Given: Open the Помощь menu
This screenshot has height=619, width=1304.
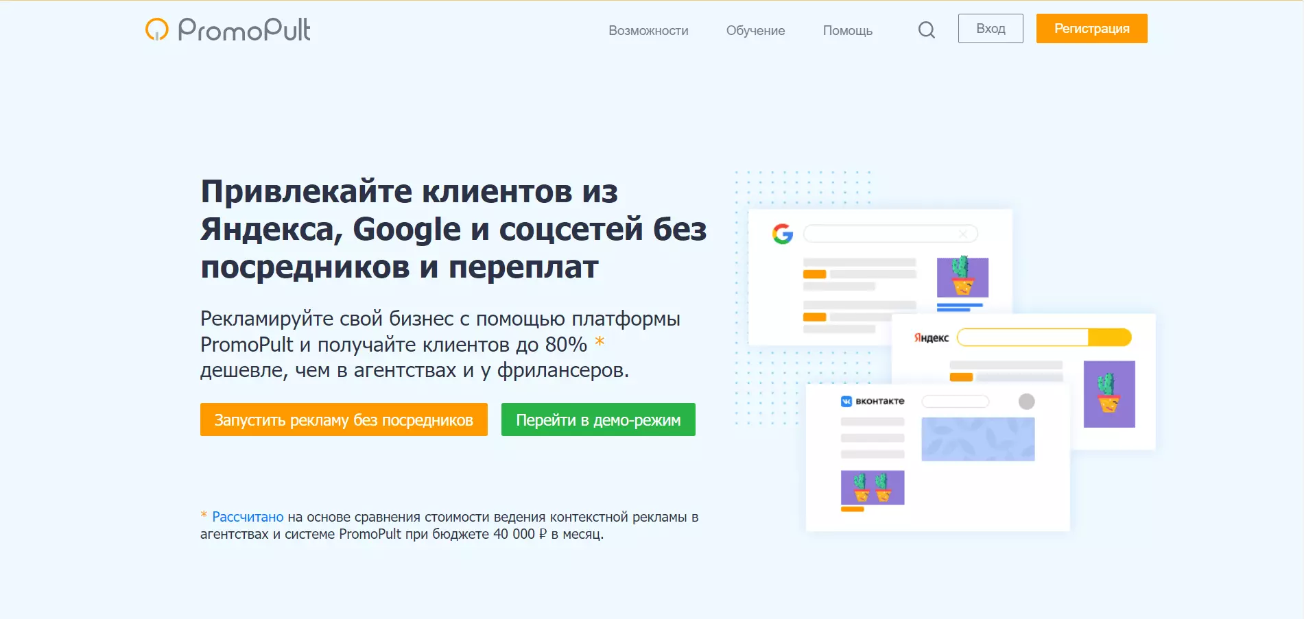Looking at the screenshot, I should pos(848,31).
